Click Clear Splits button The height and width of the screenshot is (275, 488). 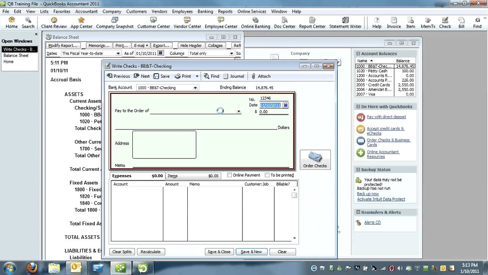coord(122,252)
